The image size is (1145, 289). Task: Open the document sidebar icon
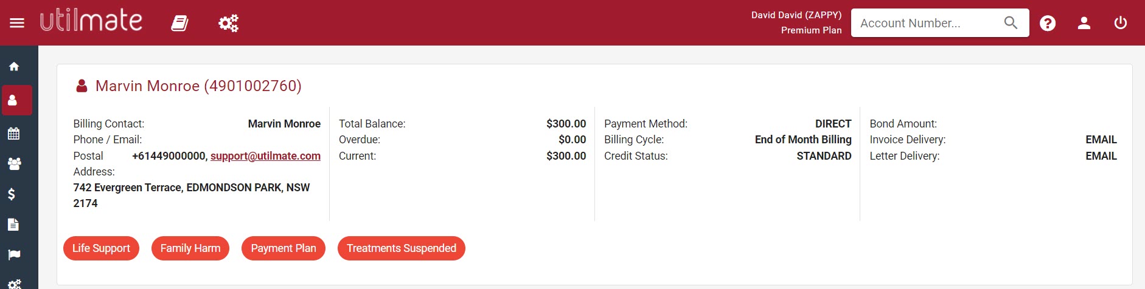coord(13,225)
